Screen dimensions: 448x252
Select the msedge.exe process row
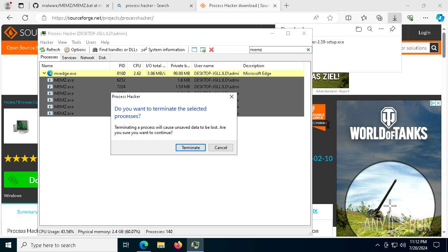(x=171, y=73)
